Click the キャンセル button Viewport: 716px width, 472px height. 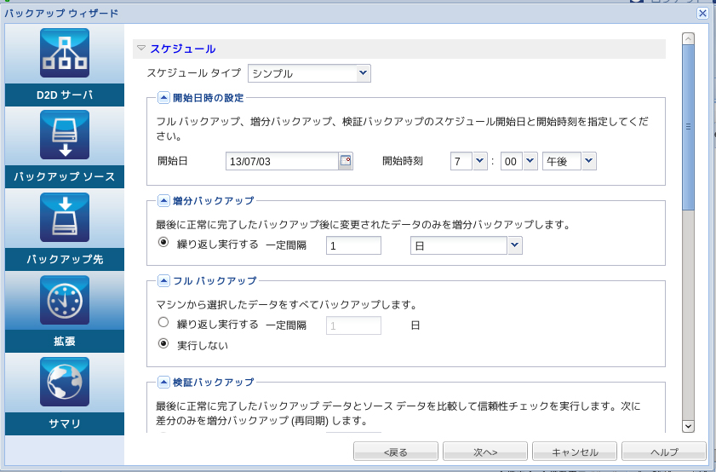pyautogui.click(x=575, y=451)
